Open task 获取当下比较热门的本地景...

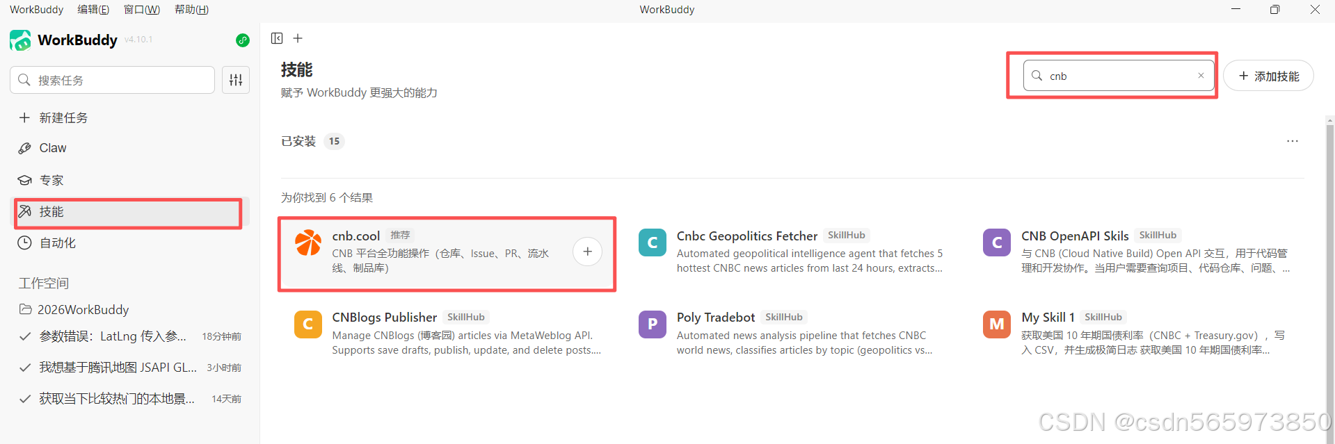[x=131, y=399]
